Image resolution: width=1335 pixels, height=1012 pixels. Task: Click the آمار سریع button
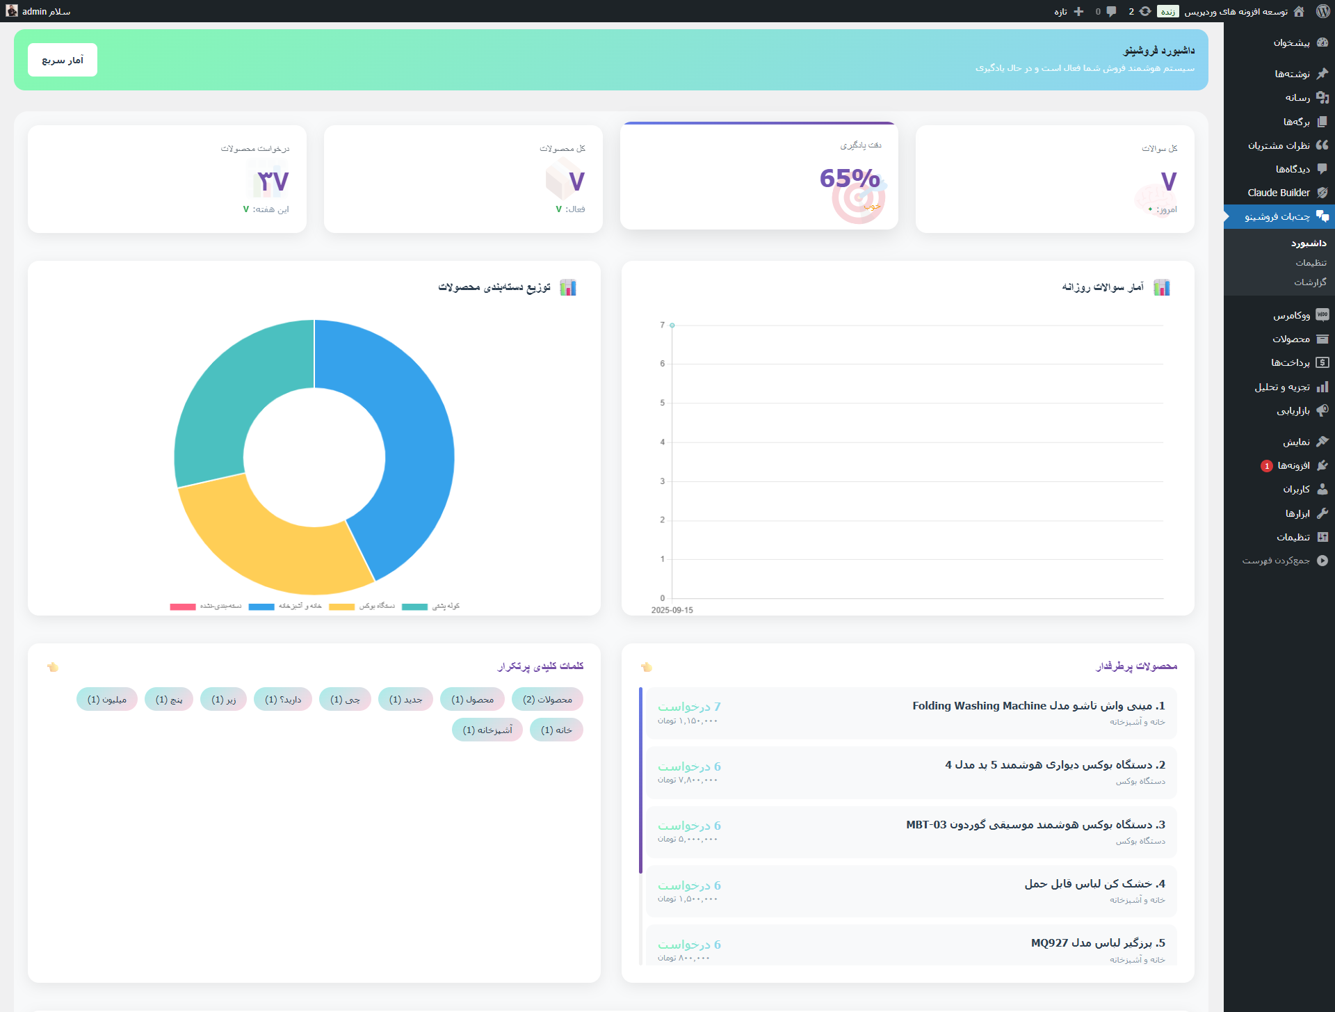(x=63, y=60)
